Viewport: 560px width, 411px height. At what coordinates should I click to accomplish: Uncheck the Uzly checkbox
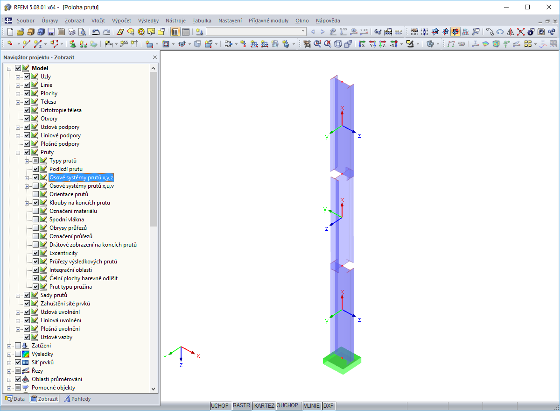[x=27, y=77]
